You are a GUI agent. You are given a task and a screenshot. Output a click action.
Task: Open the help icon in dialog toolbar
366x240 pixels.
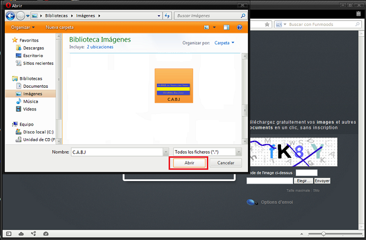[x=239, y=27]
